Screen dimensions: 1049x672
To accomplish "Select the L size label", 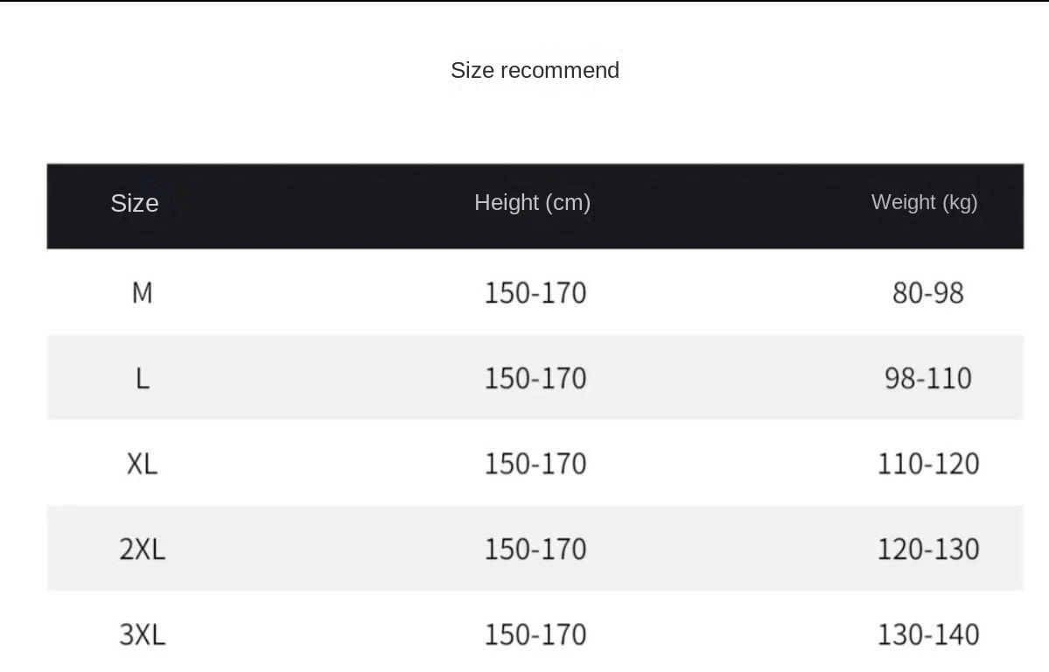I will pos(142,379).
